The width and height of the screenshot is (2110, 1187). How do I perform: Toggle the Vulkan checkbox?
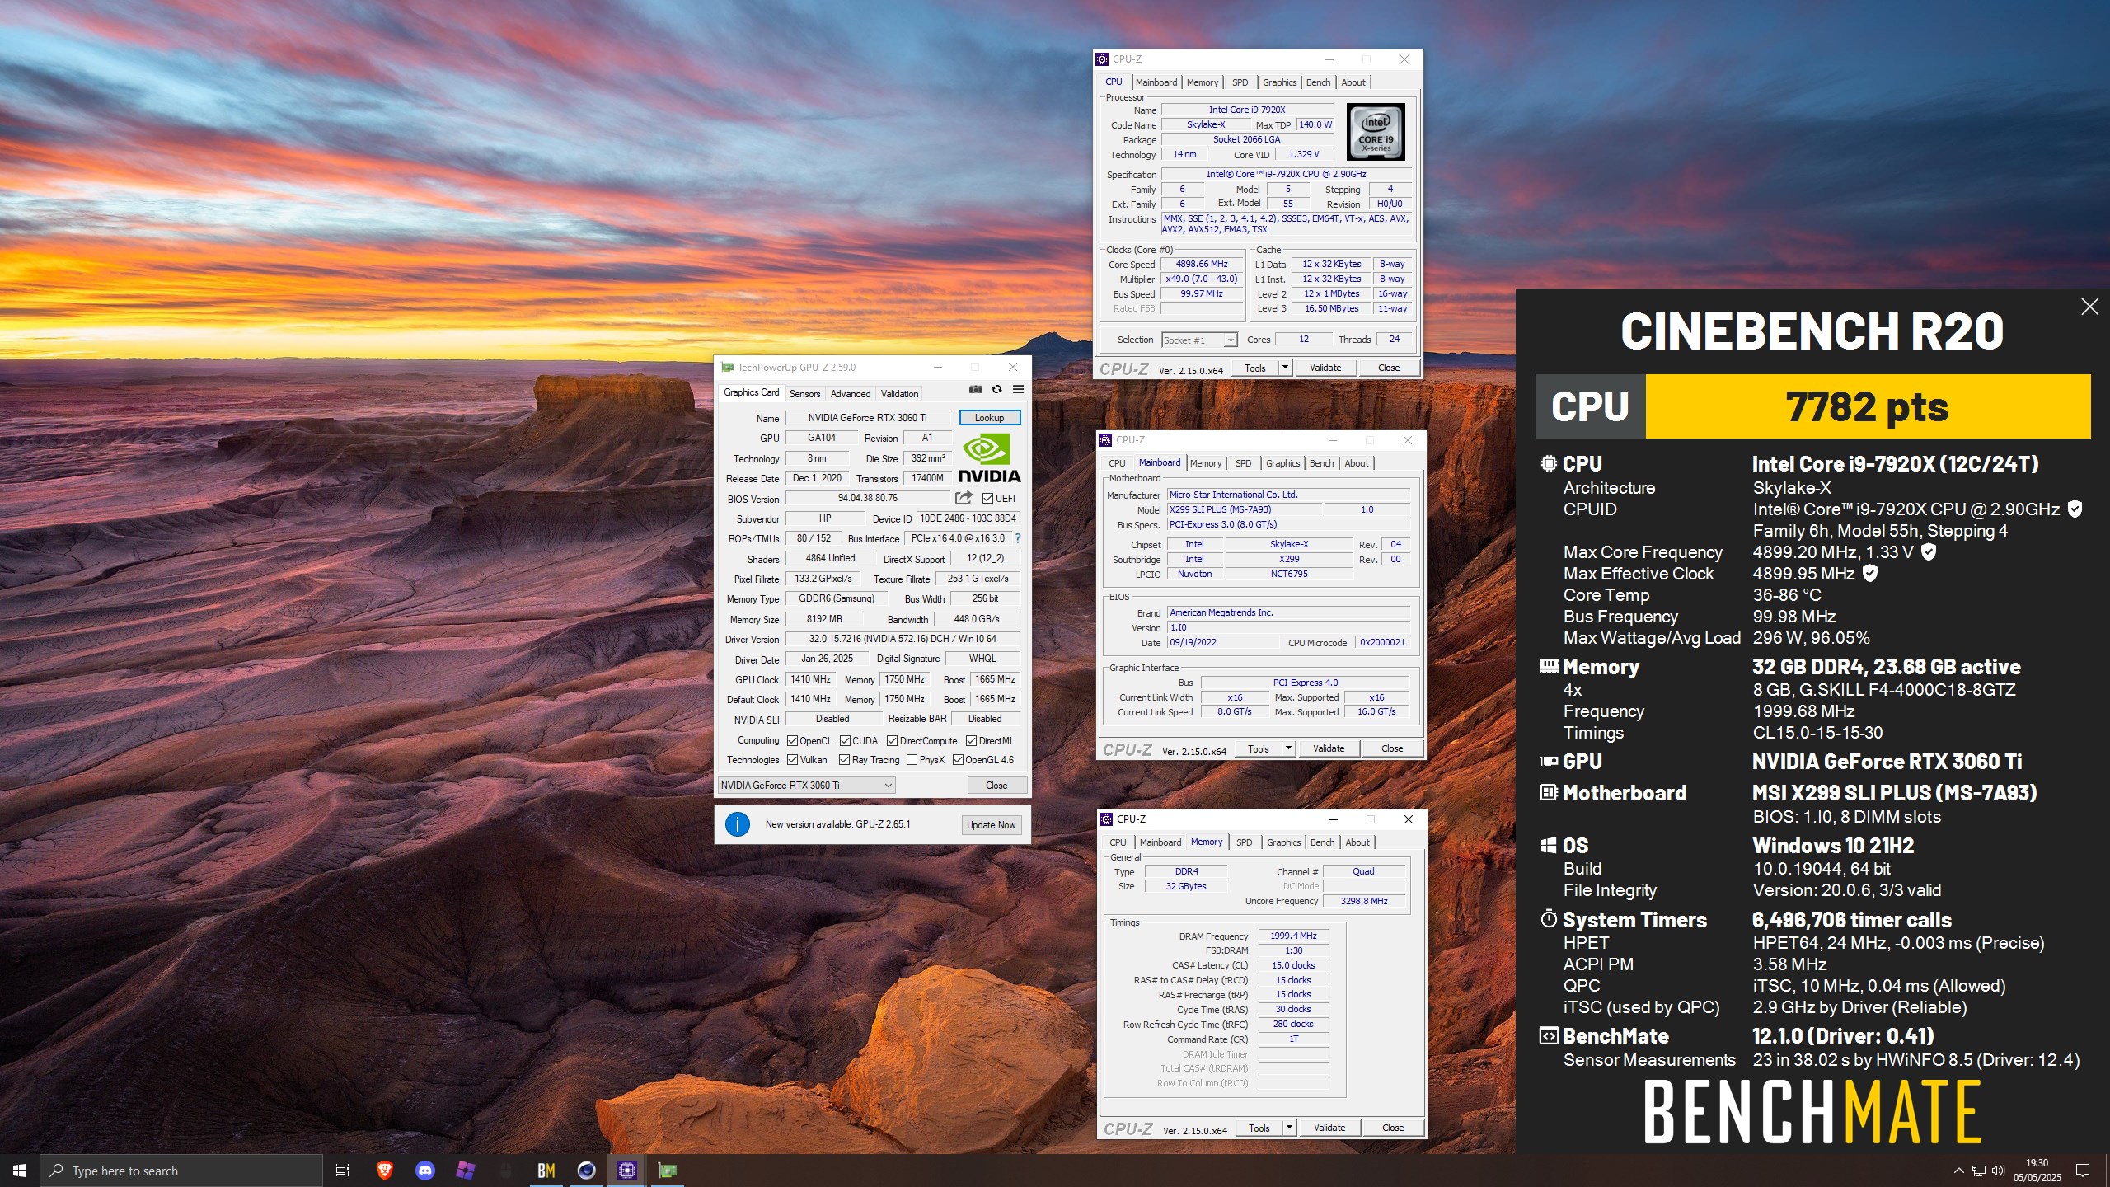point(792,760)
